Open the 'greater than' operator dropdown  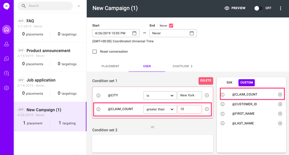click(160, 109)
